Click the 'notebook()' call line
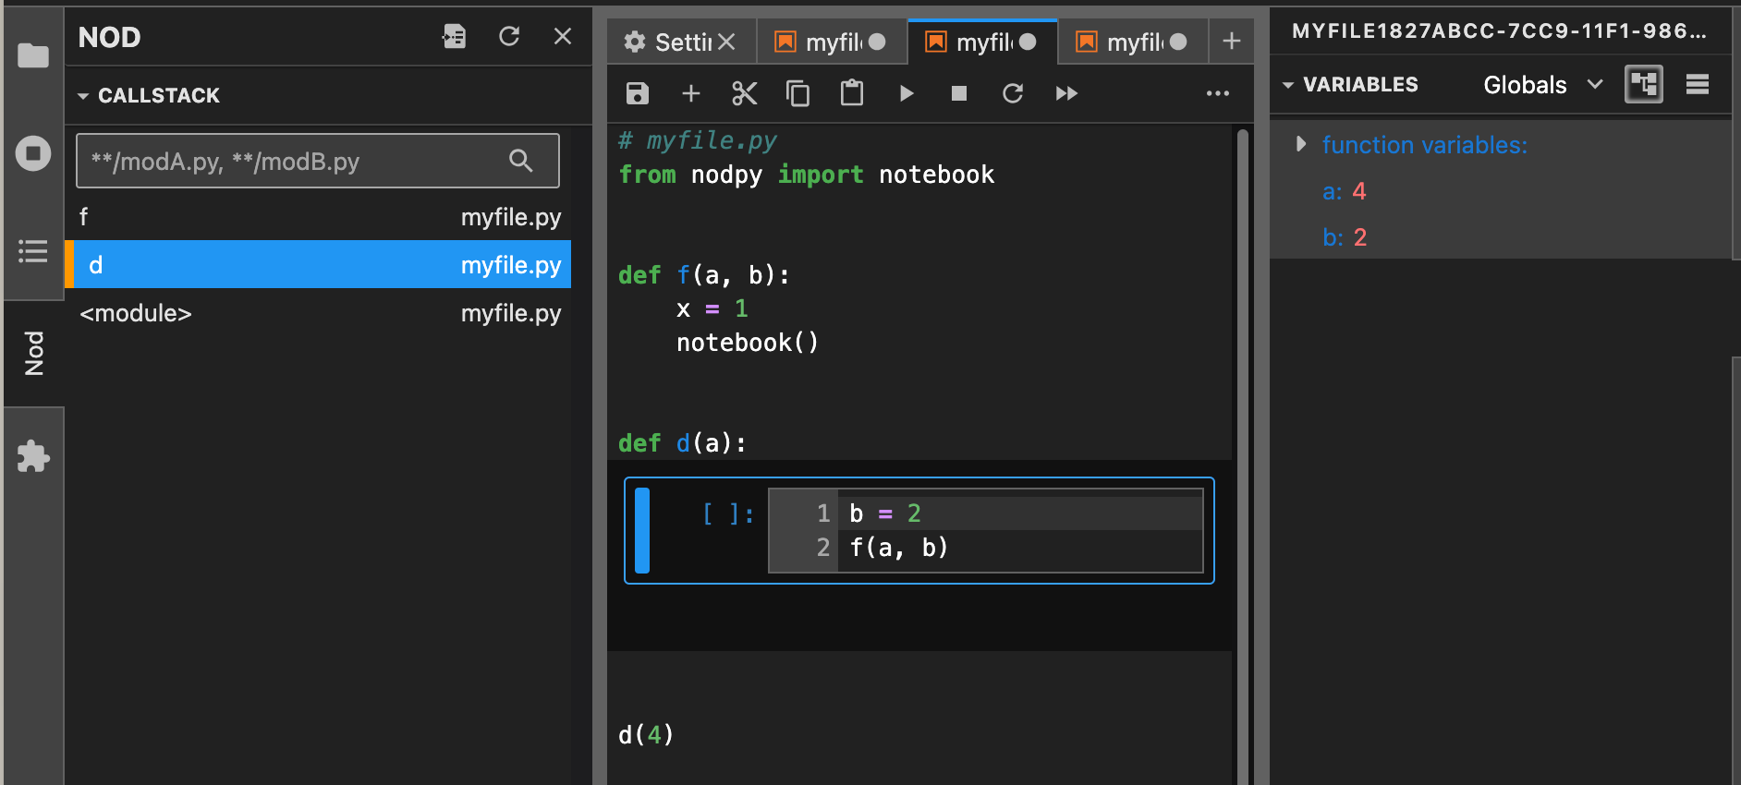This screenshot has height=785, width=1741. (x=748, y=343)
